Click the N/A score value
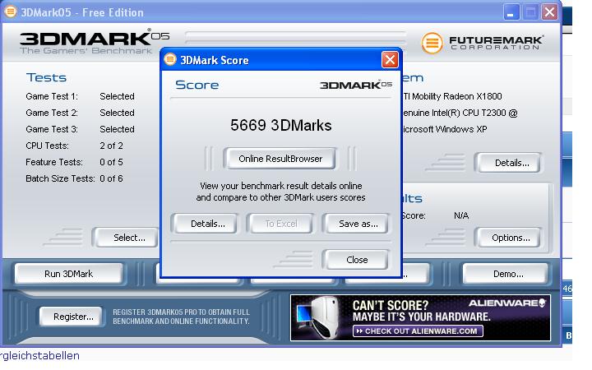Image resolution: width=592 pixels, height=370 pixels. point(461,215)
